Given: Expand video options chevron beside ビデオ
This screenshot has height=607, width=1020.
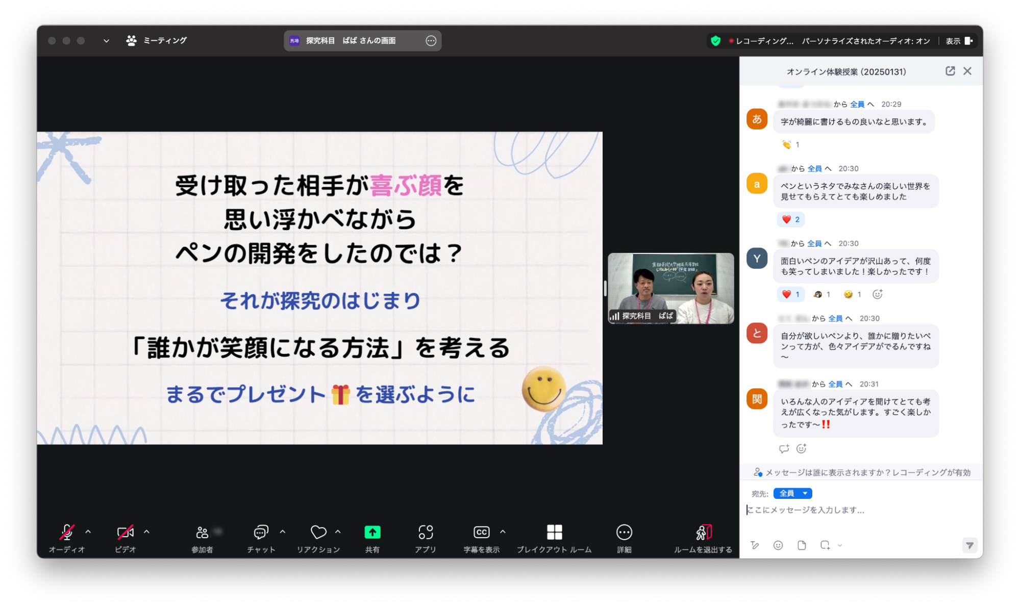Looking at the screenshot, I should point(146,532).
